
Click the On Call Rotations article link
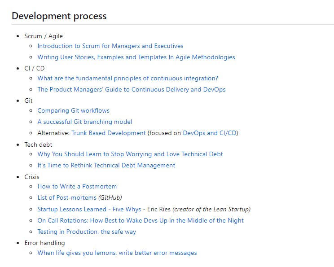pyautogui.click(x=141, y=220)
